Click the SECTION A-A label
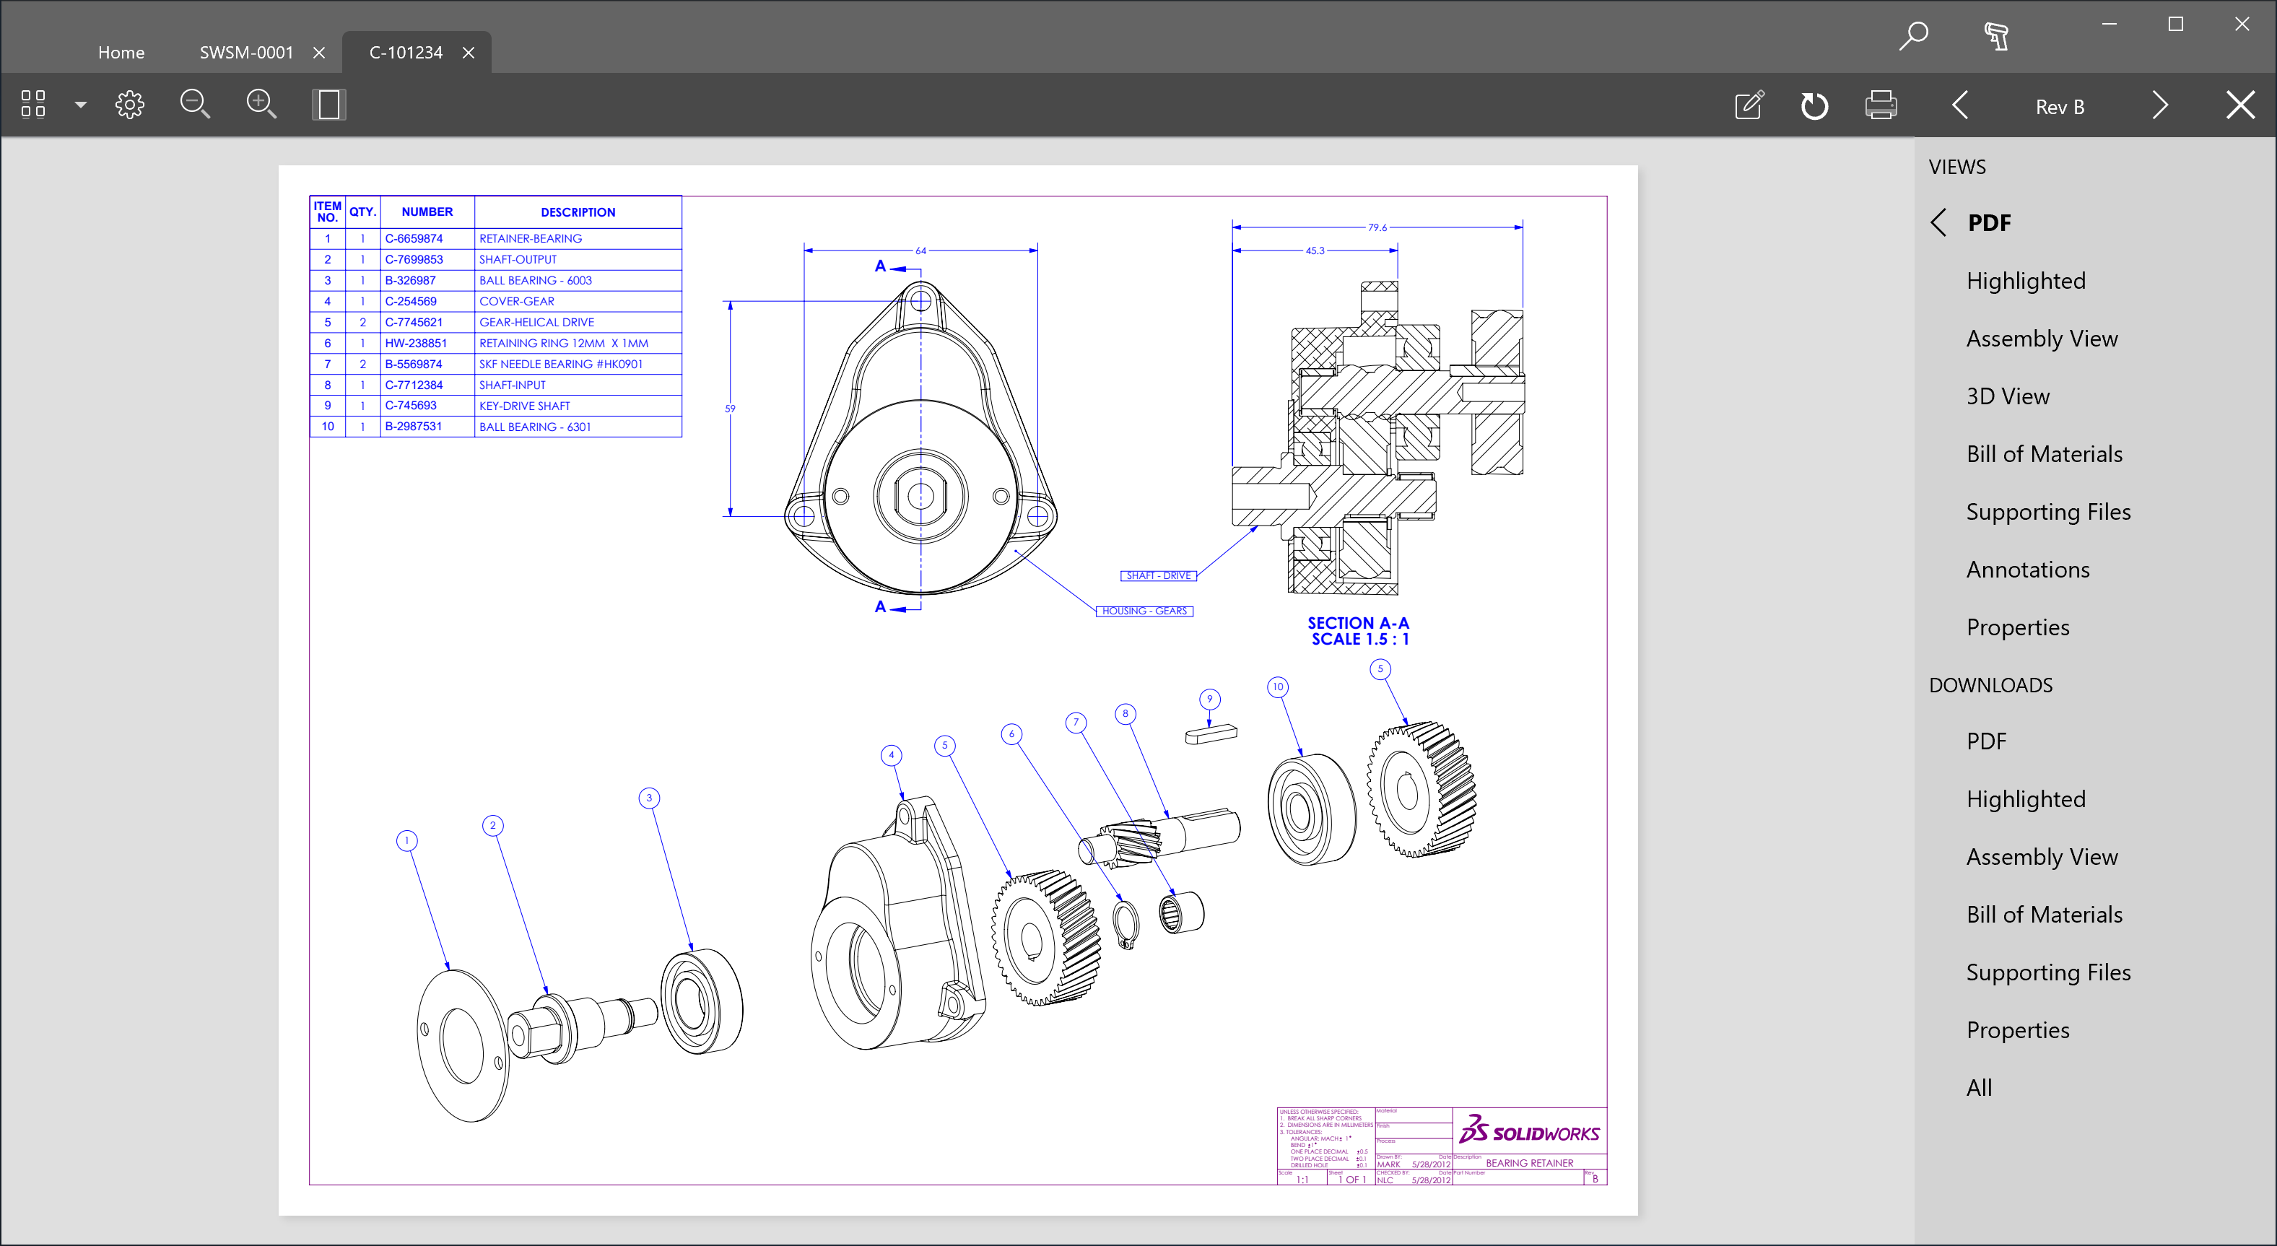The width and height of the screenshot is (2277, 1246). pyautogui.click(x=1359, y=623)
